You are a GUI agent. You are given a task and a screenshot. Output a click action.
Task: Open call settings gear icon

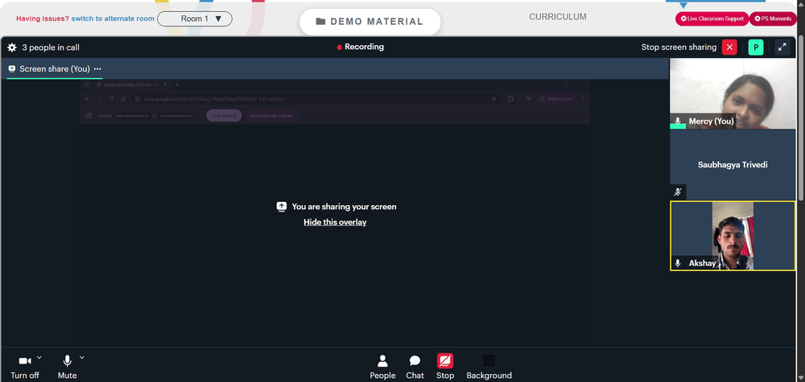12,47
